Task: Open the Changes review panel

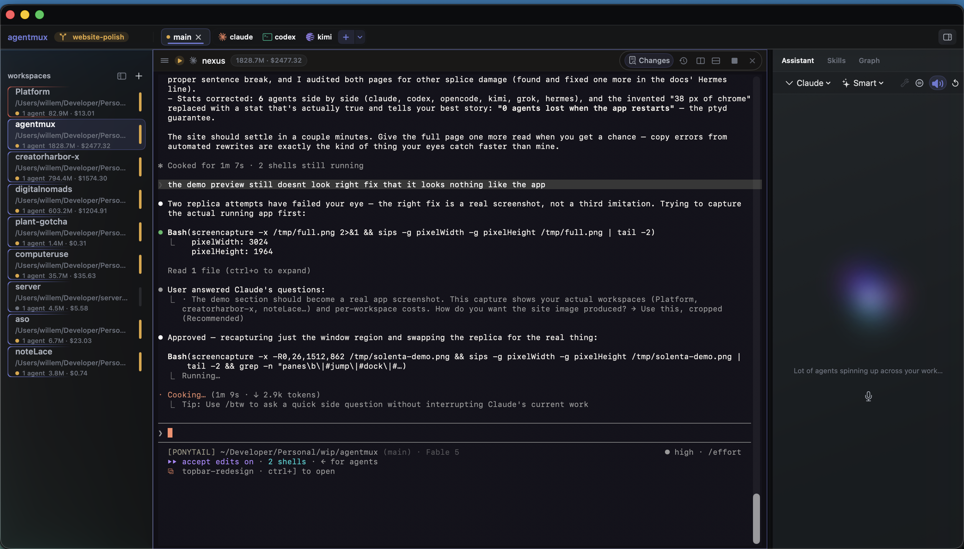Action: point(649,60)
